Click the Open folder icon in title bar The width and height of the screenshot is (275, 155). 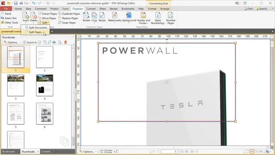coord(9,3)
